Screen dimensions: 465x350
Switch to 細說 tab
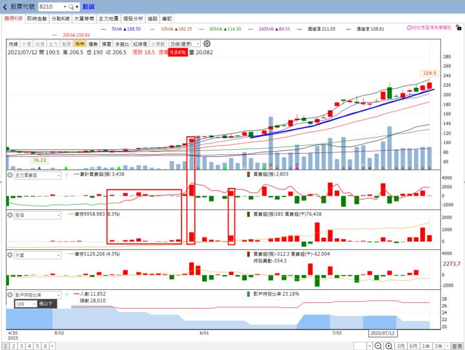click(152, 19)
